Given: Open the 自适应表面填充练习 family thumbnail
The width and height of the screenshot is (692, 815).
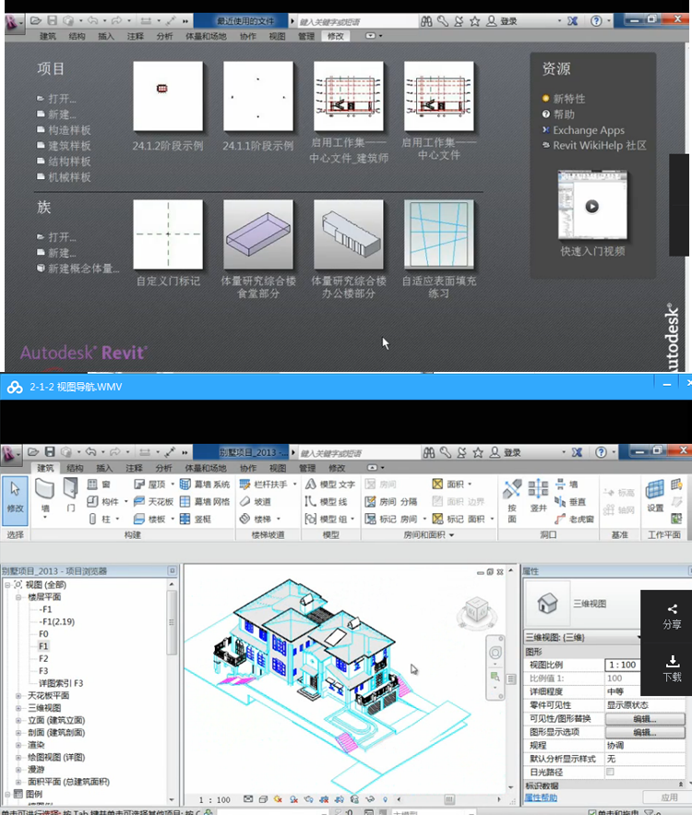Looking at the screenshot, I should tap(439, 234).
